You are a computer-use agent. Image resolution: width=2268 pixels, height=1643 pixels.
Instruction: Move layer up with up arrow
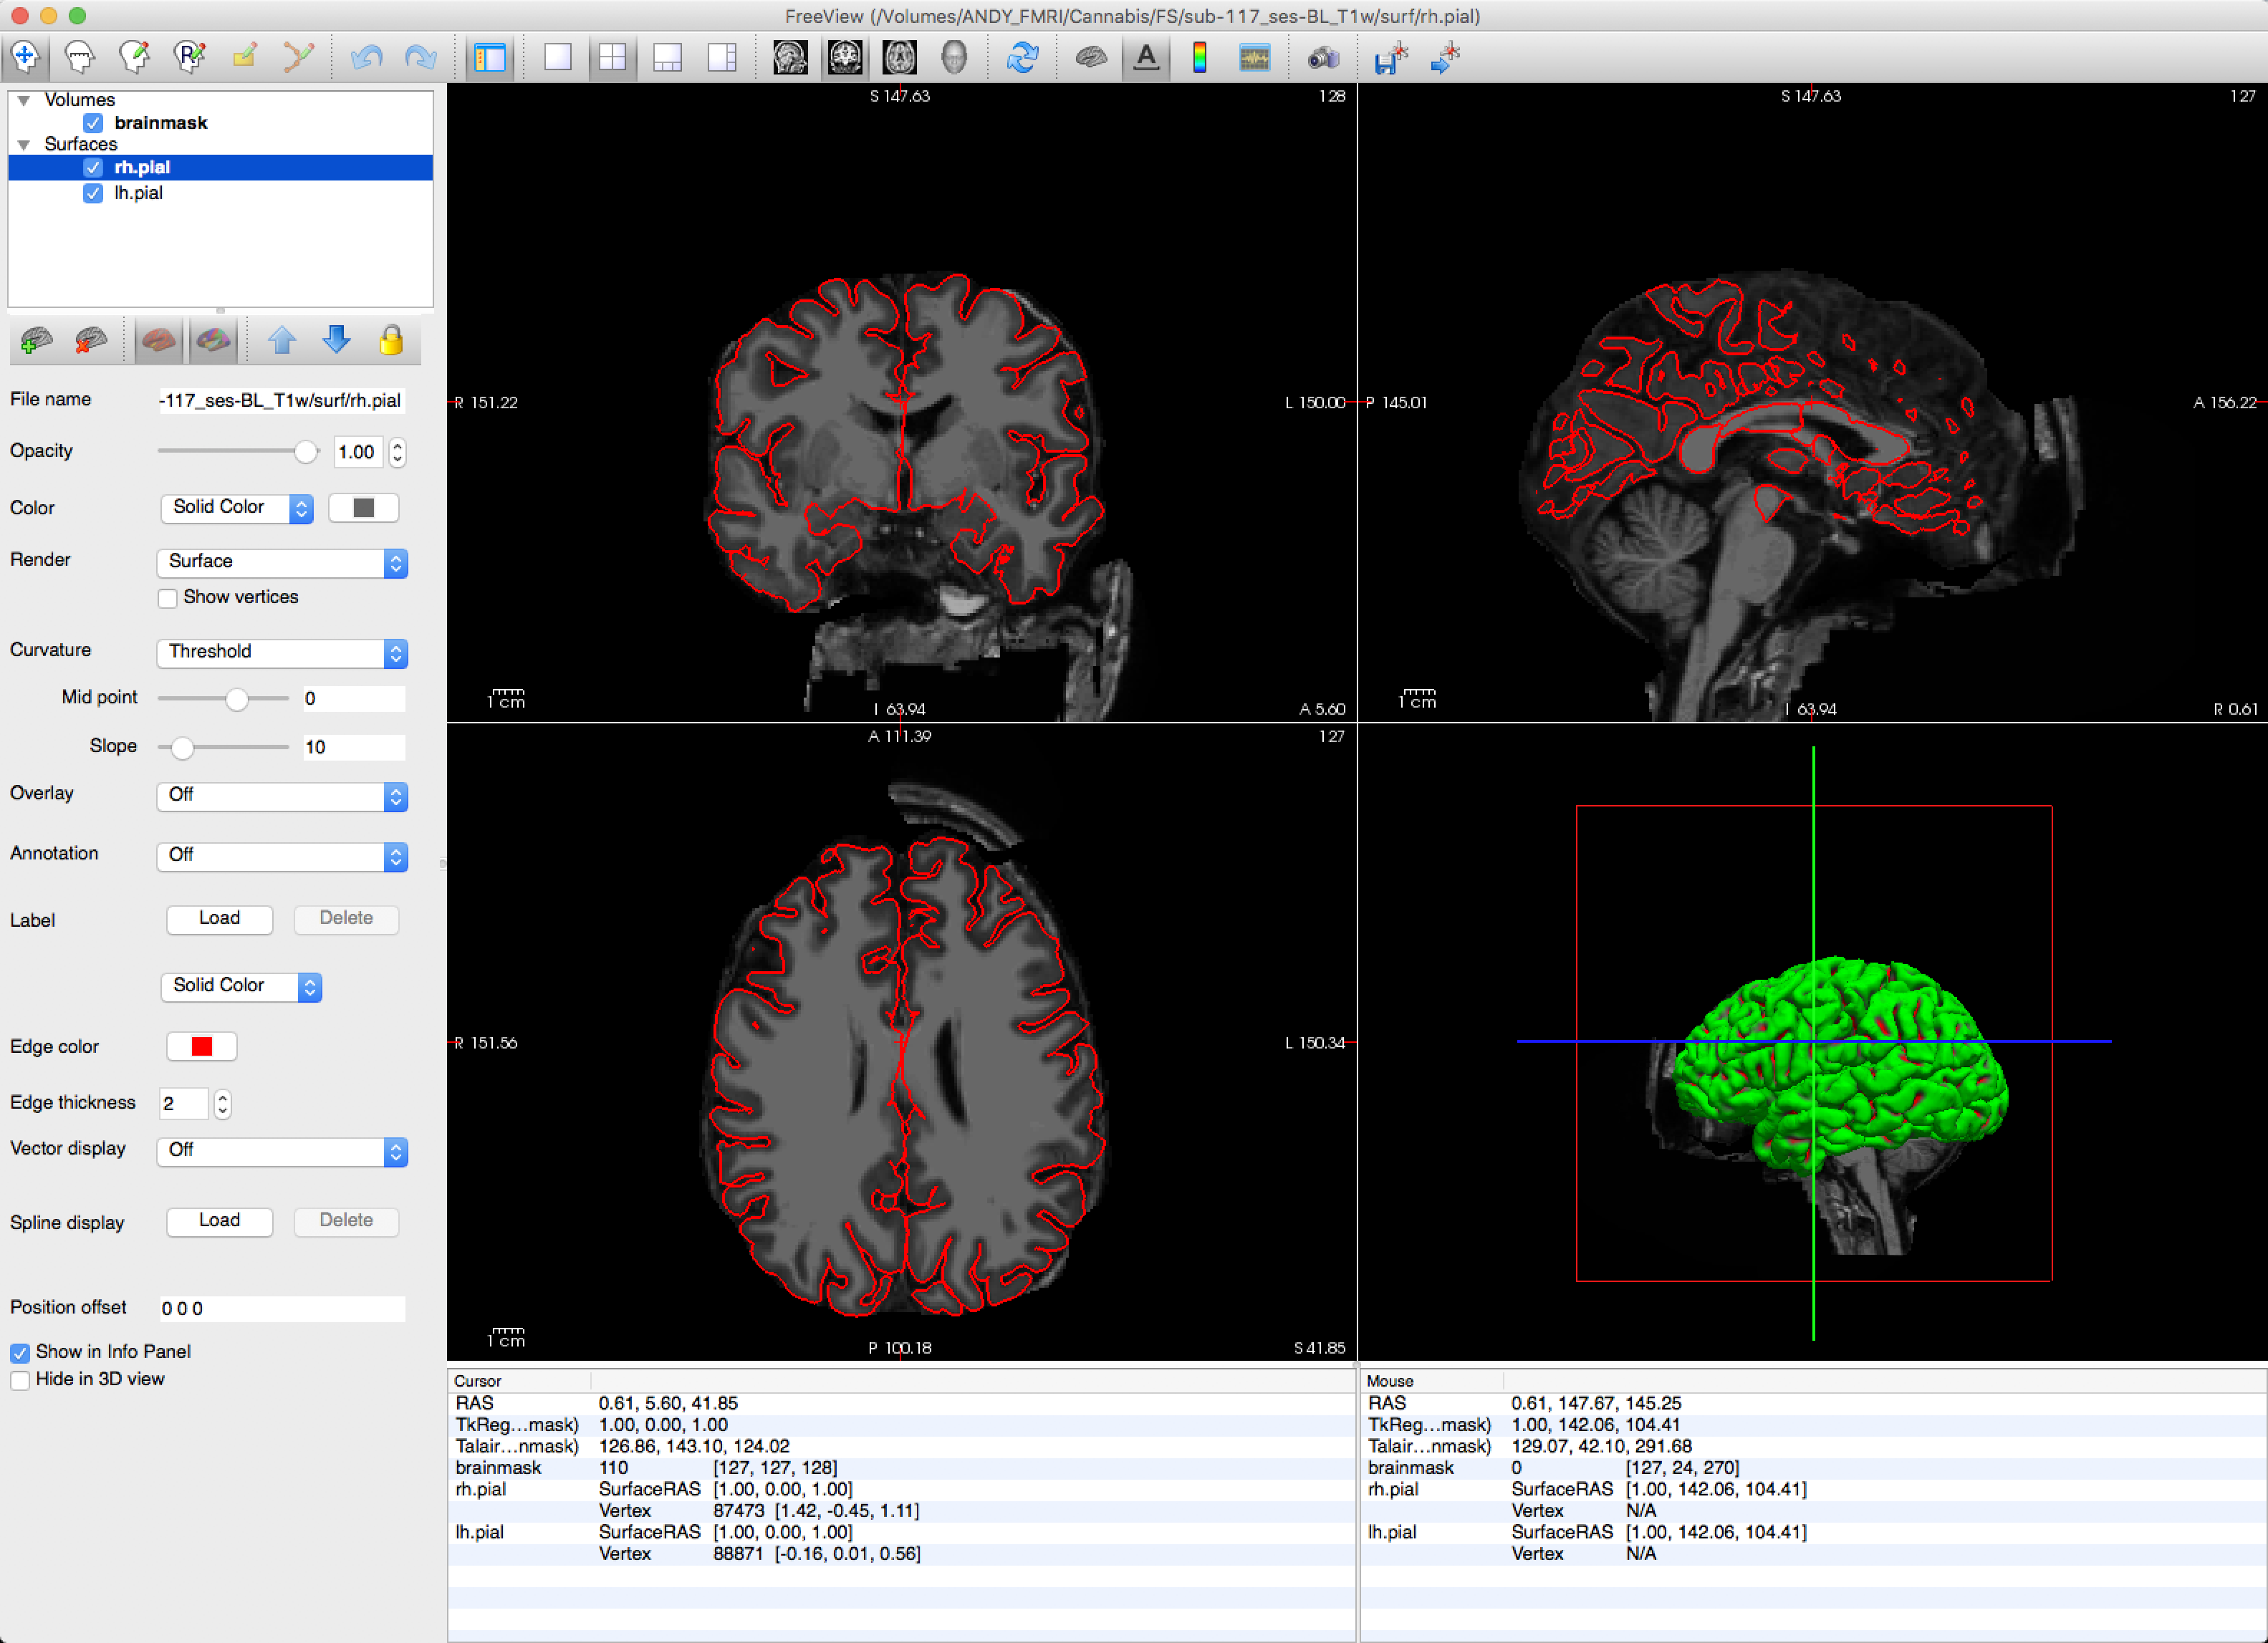(x=282, y=341)
